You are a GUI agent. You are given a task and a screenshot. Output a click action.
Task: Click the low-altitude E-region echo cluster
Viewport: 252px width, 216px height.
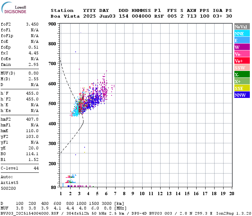[71, 179]
